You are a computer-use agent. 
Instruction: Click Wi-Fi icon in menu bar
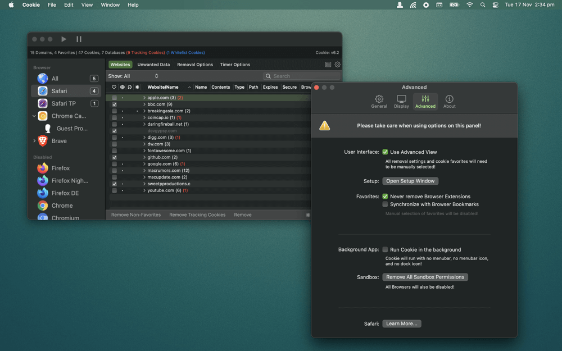pyautogui.click(x=469, y=5)
